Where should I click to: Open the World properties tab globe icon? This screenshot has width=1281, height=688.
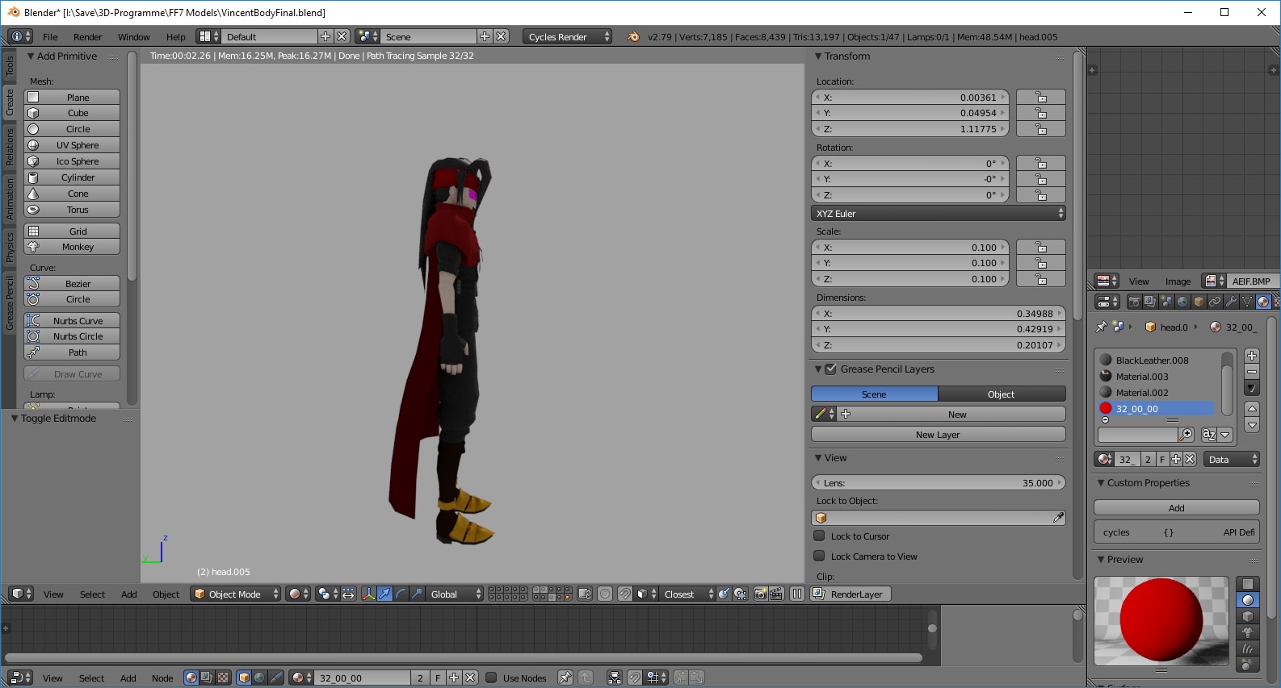point(1182,302)
